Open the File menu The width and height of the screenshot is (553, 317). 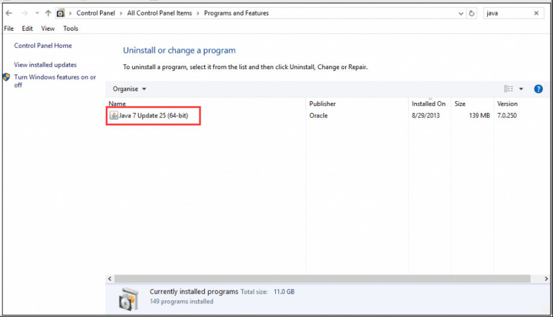tap(9, 28)
